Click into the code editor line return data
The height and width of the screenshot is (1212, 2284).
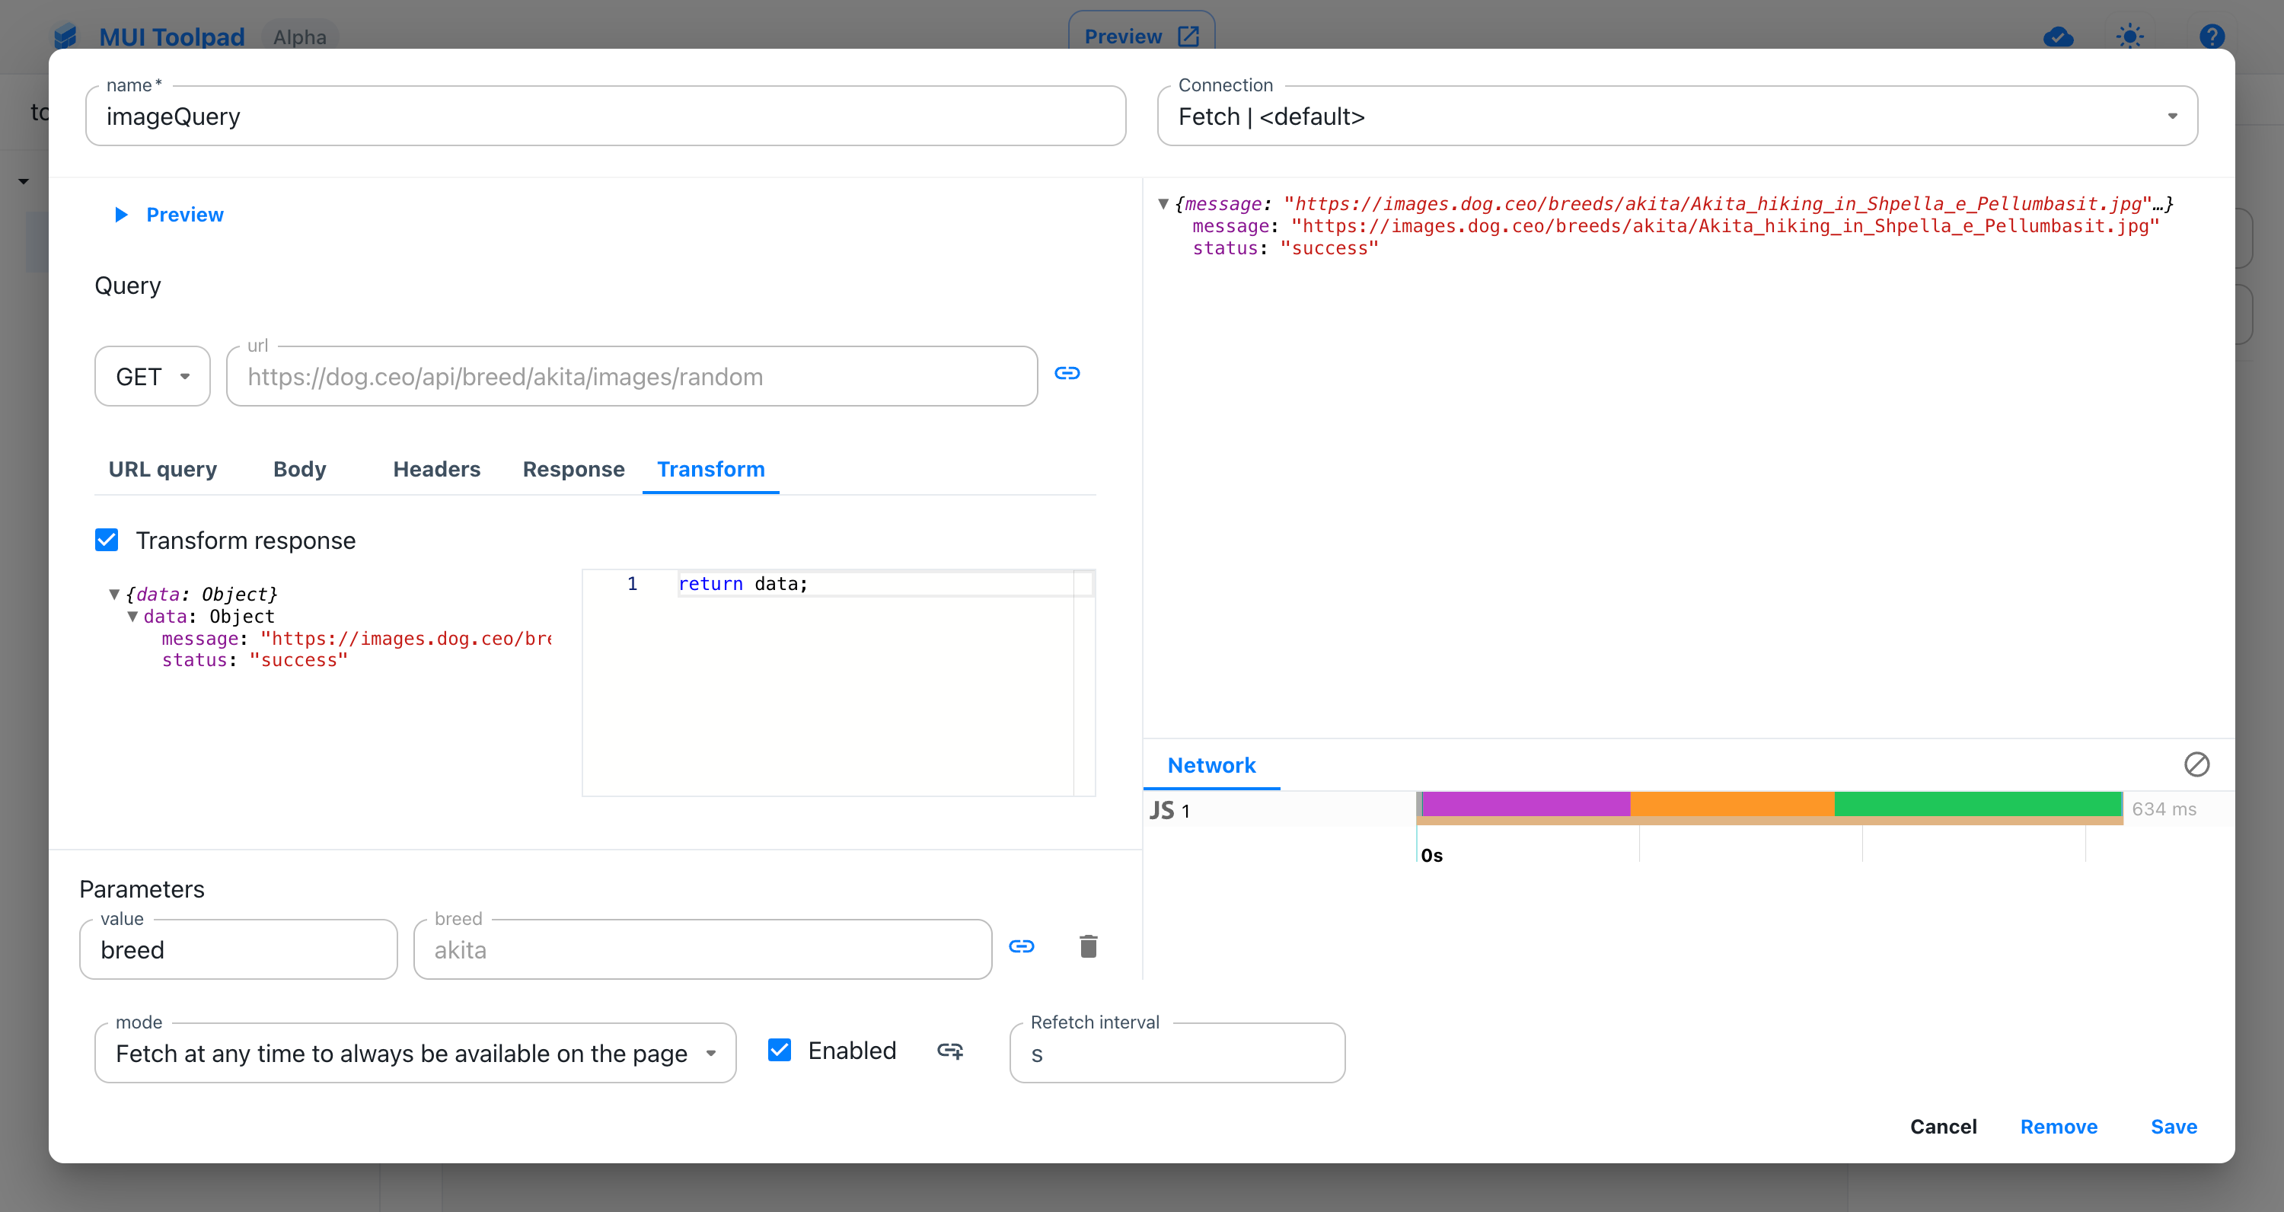743,583
